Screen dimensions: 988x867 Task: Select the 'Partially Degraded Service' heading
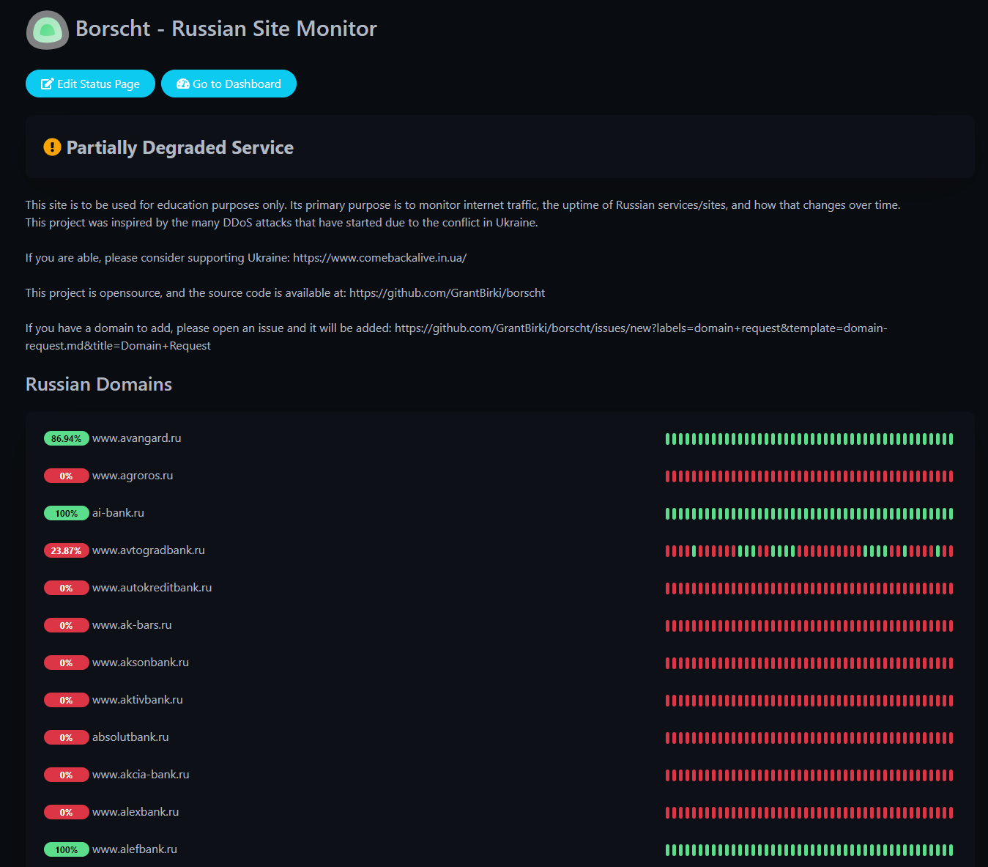[x=180, y=147]
